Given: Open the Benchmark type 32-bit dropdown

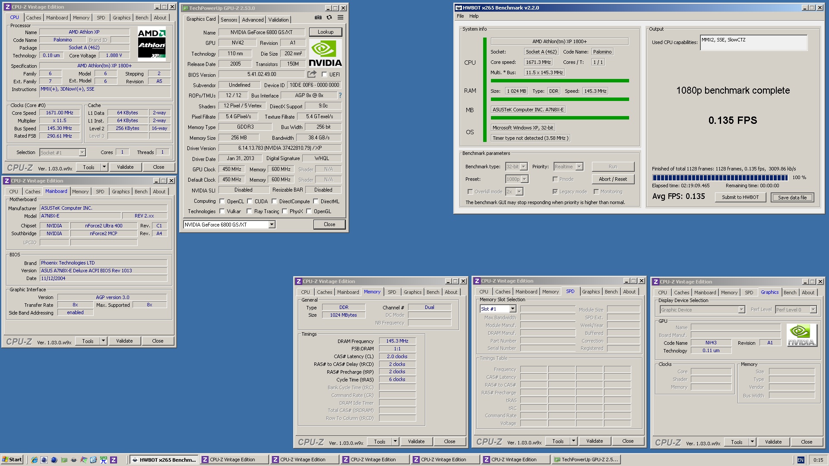Looking at the screenshot, I should [x=523, y=167].
